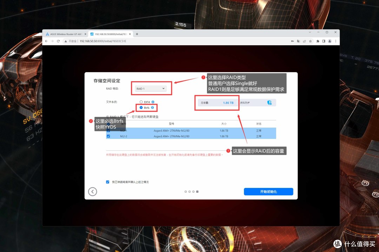Click the circular back arrow in the wizard
This screenshot has height=252, width=379.
93,192
